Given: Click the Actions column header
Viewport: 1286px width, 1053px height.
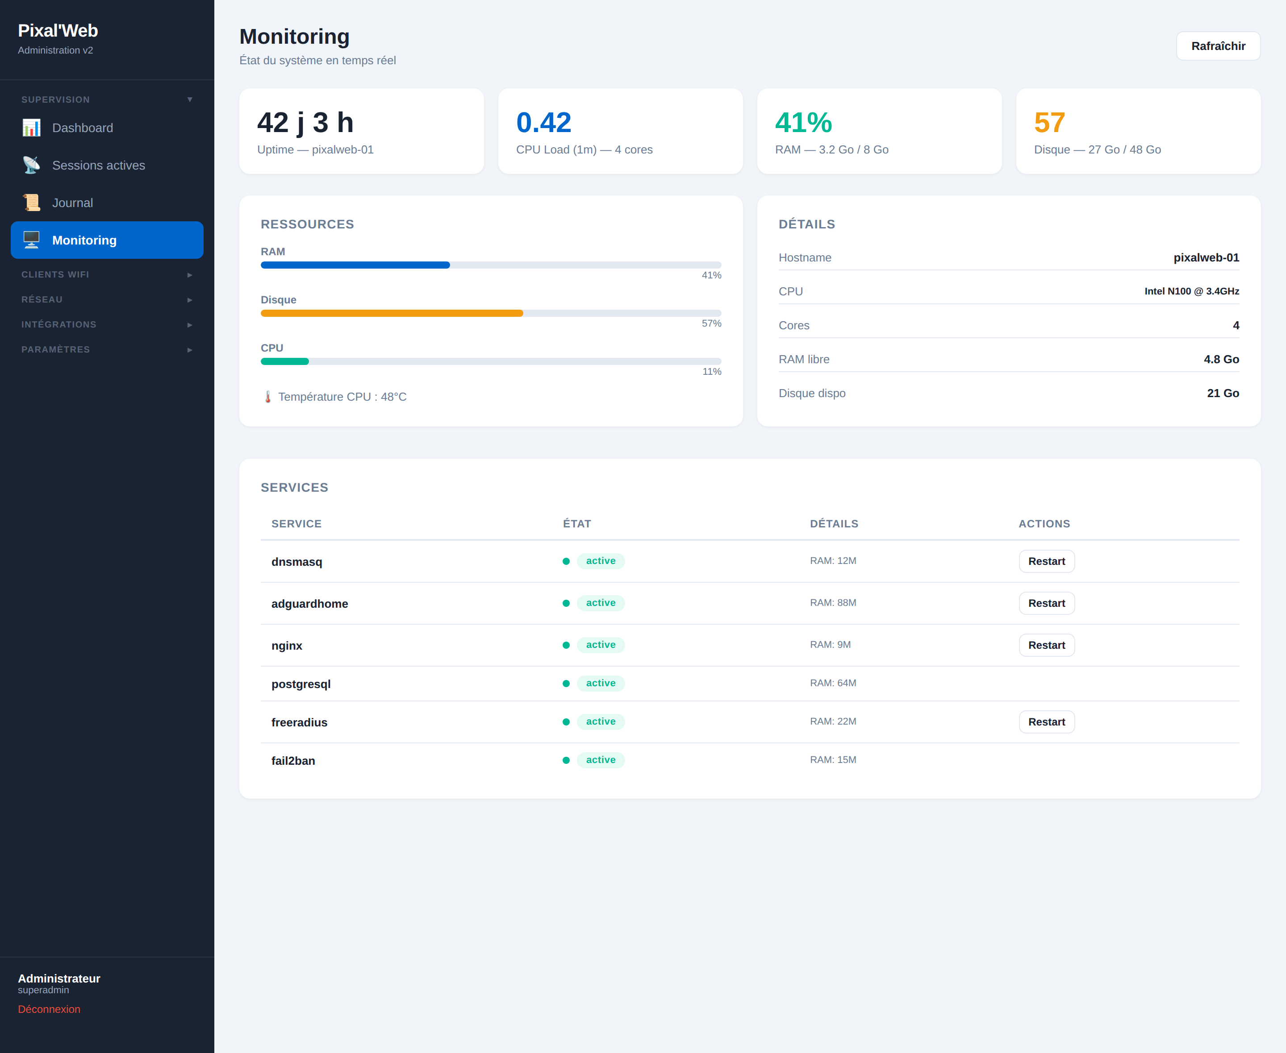Looking at the screenshot, I should coord(1044,524).
